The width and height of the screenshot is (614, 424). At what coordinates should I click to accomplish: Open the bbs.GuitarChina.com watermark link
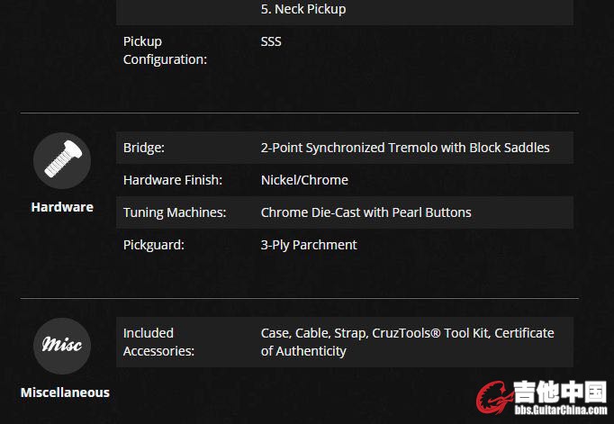point(561,410)
